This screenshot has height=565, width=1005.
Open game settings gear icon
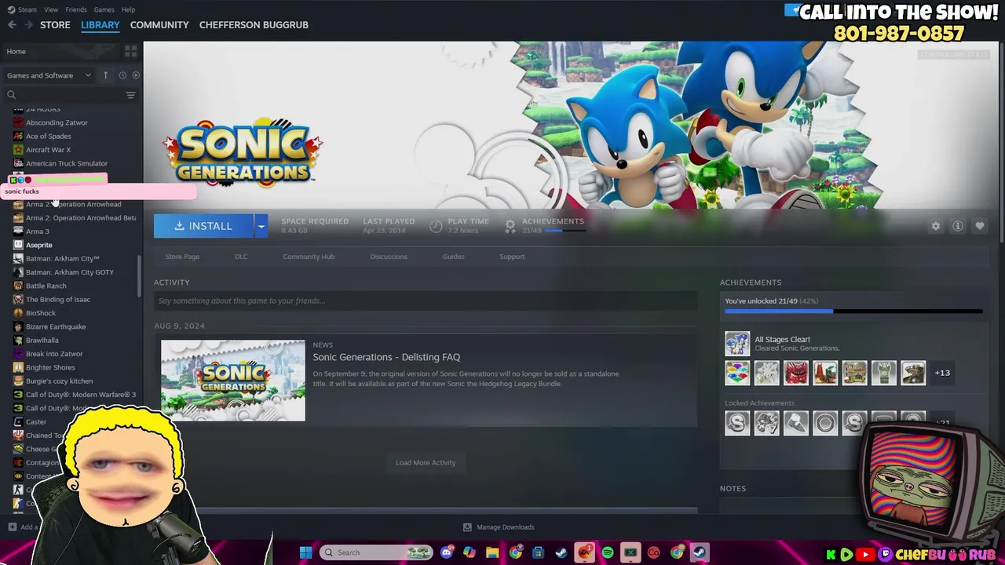pos(935,226)
